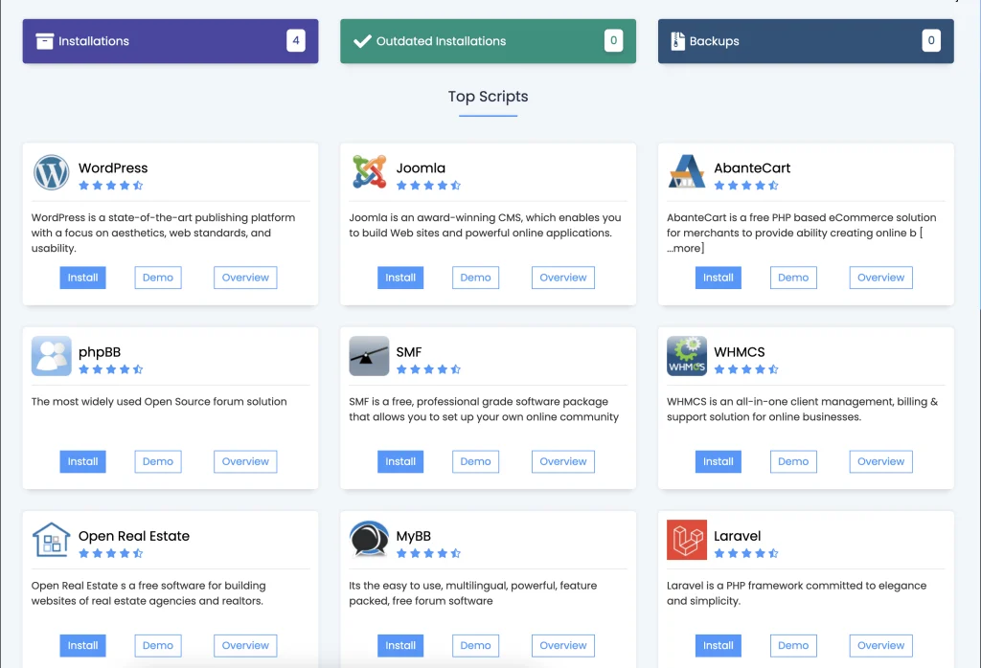Install MyBB
Screen dimensions: 981x668
pos(400,645)
